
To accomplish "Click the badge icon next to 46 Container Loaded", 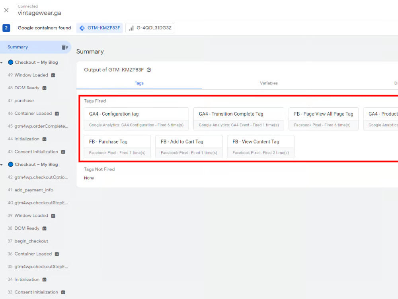I will 57,113.
